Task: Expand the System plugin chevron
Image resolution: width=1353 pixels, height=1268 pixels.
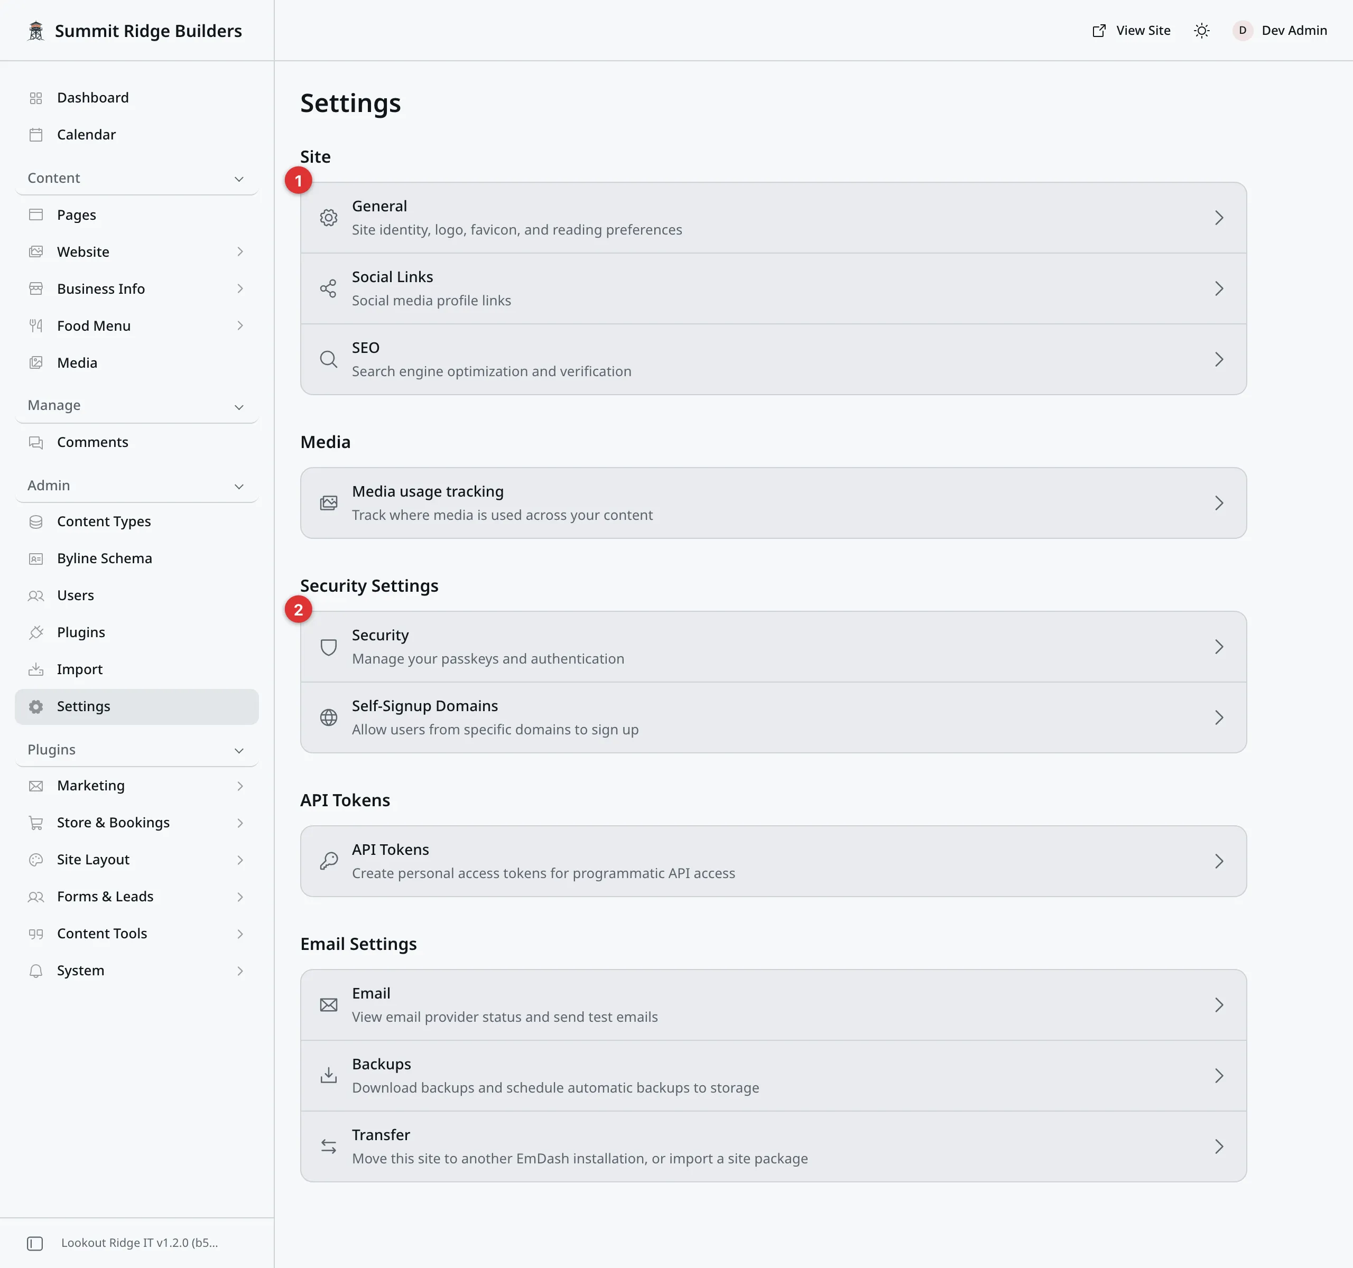Action: pos(239,971)
